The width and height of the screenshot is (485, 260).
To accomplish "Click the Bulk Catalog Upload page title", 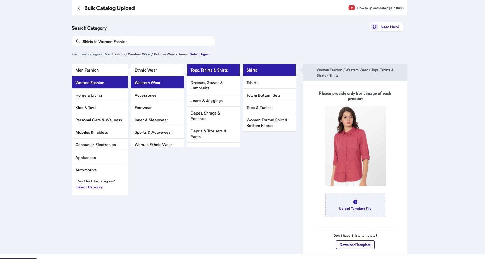I will click(109, 8).
